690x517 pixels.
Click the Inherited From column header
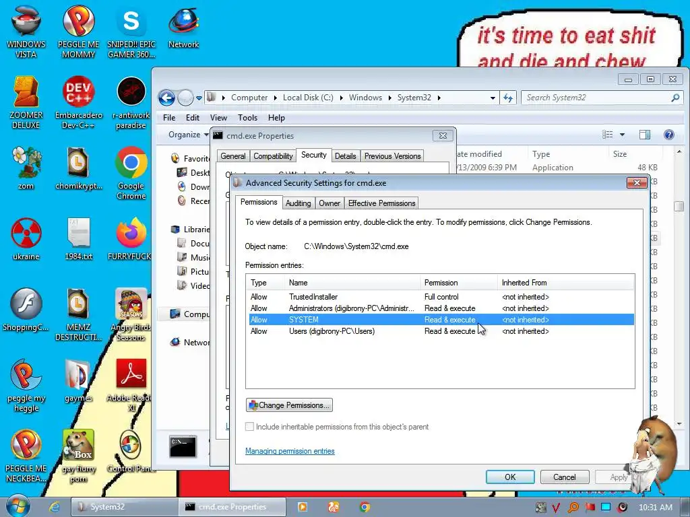pyautogui.click(x=566, y=283)
